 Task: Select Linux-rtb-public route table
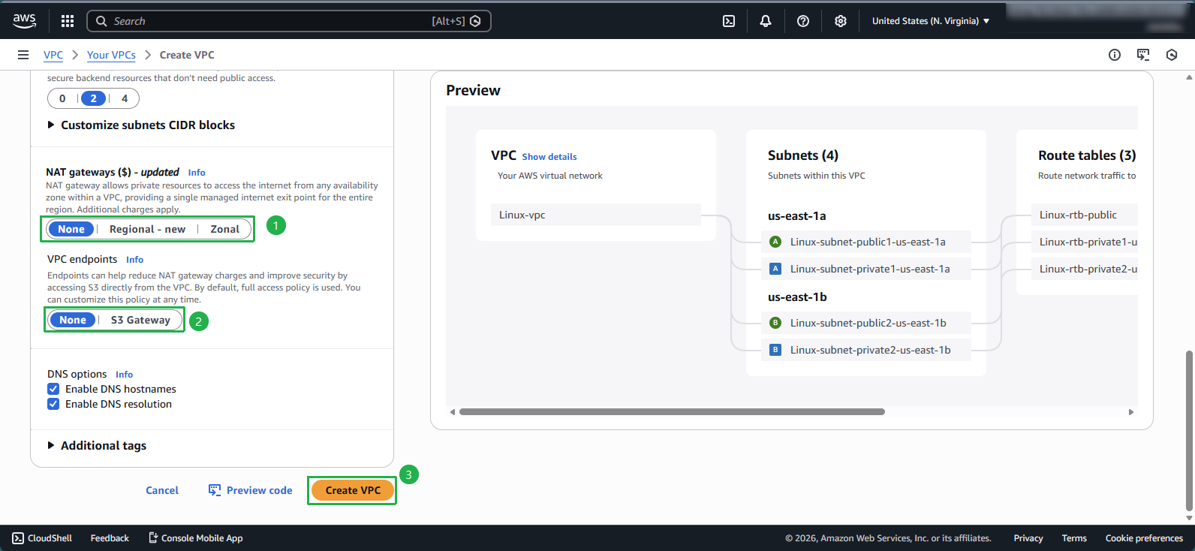coord(1085,215)
